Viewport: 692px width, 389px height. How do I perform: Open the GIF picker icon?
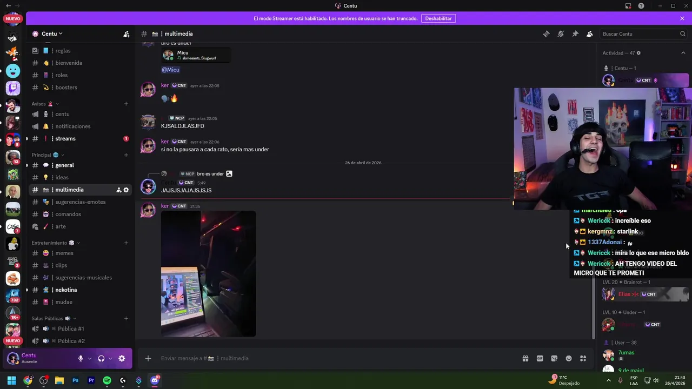(x=540, y=359)
